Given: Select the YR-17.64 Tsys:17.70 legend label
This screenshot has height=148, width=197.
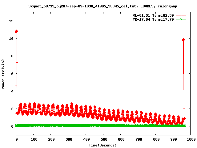Looking at the screenshot, I should tap(153, 19).
